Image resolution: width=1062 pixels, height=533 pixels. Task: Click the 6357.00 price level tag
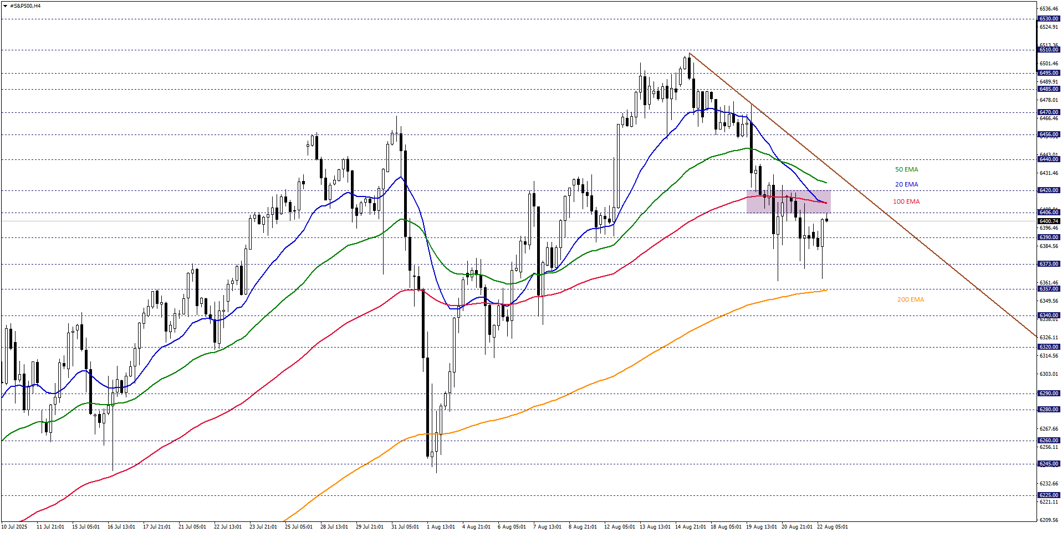coord(1049,289)
